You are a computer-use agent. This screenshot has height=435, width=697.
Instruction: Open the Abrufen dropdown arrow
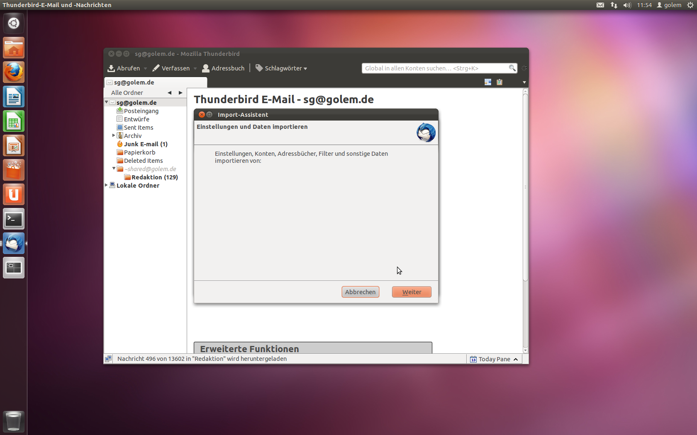pyautogui.click(x=145, y=68)
